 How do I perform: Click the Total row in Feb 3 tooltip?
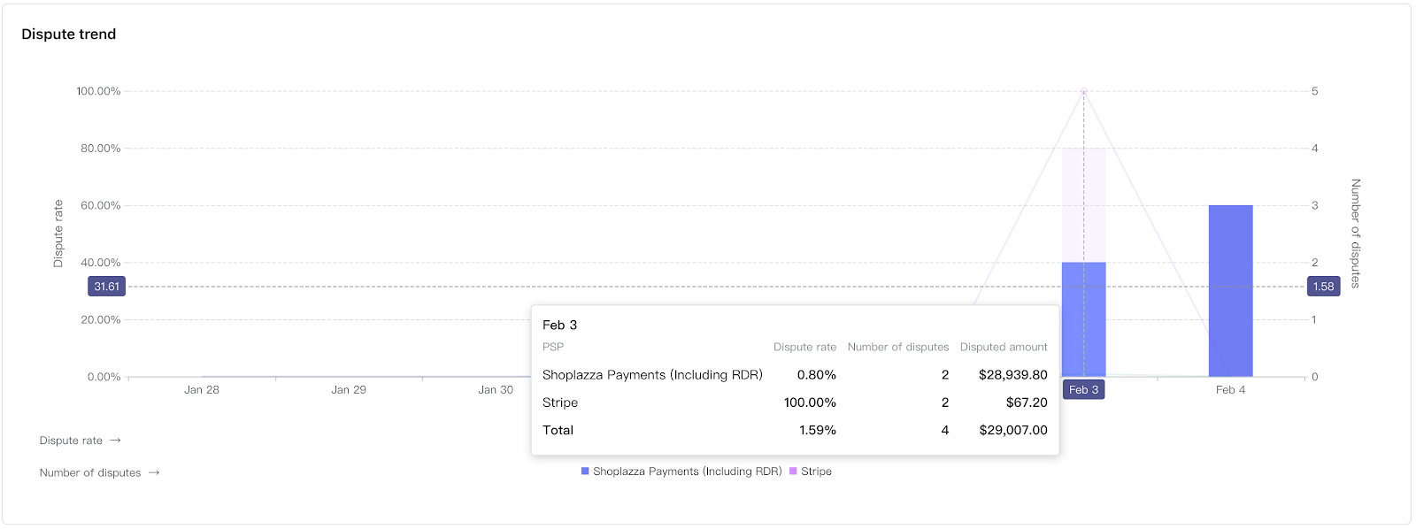(x=794, y=430)
